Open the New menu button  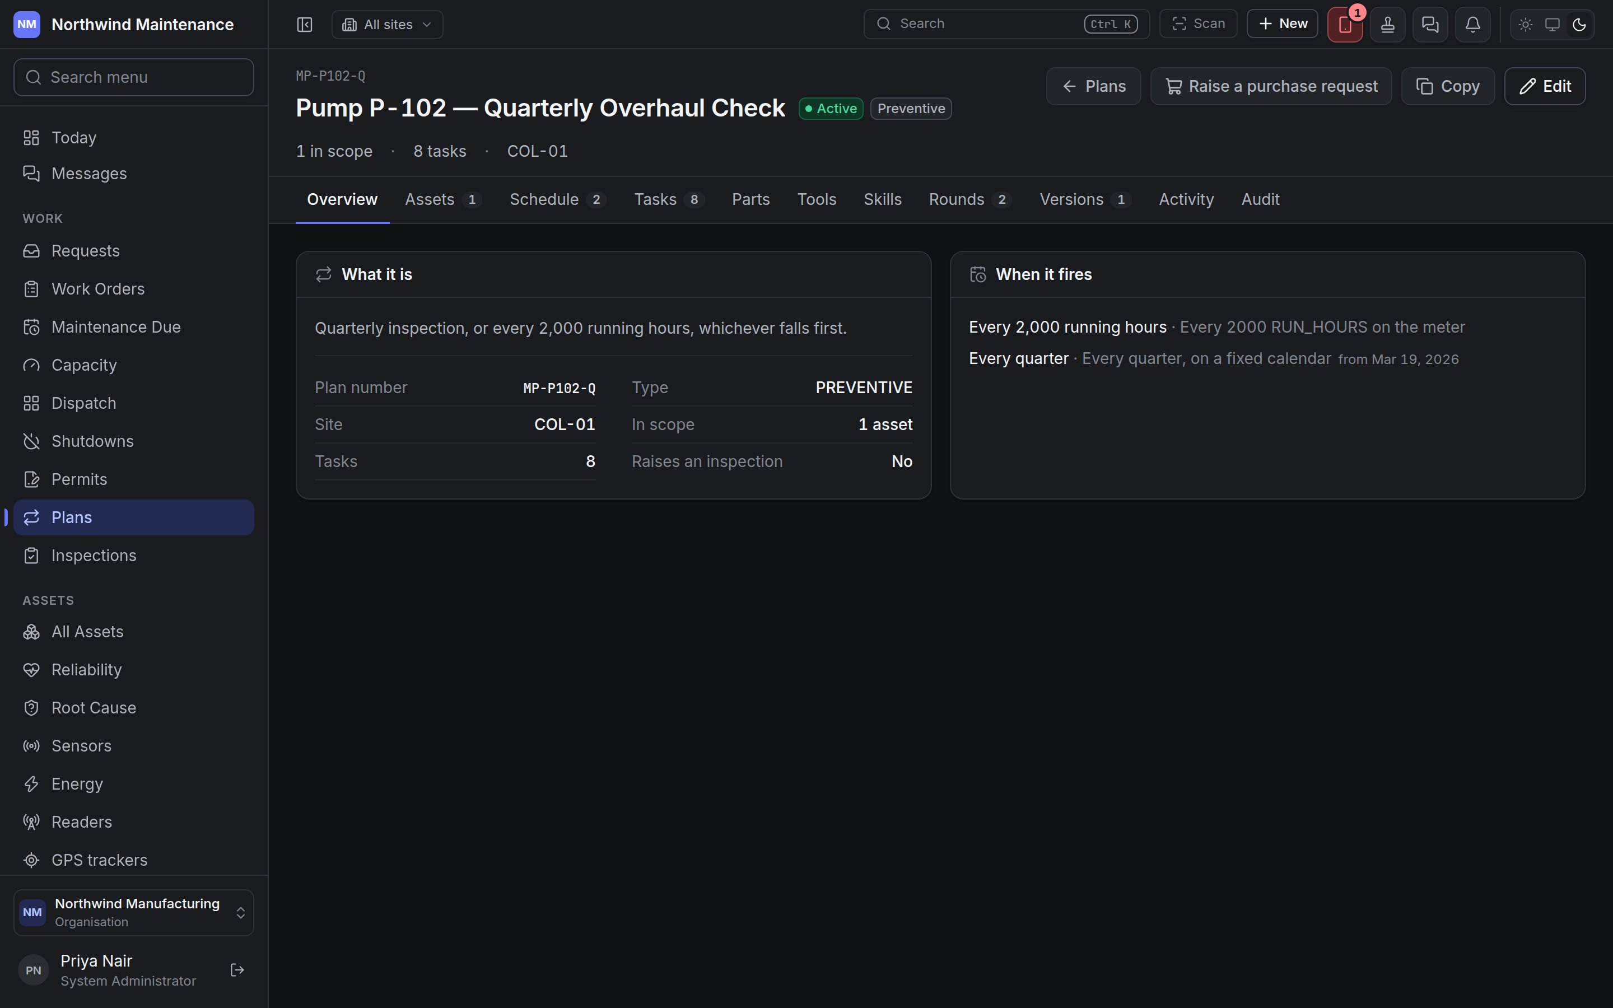[x=1283, y=24]
